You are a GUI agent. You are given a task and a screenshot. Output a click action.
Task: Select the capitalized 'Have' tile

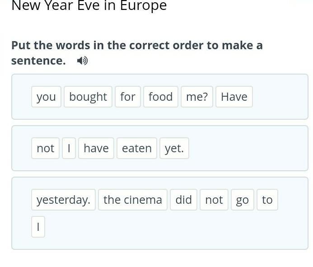pyautogui.click(x=234, y=97)
